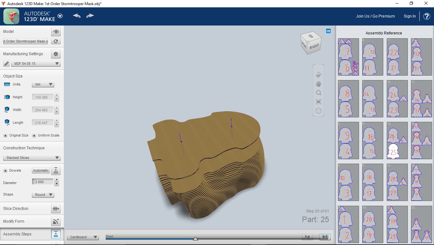
Task: Select sheet thumbnail with parts 22 and 21
Action: 397,57
